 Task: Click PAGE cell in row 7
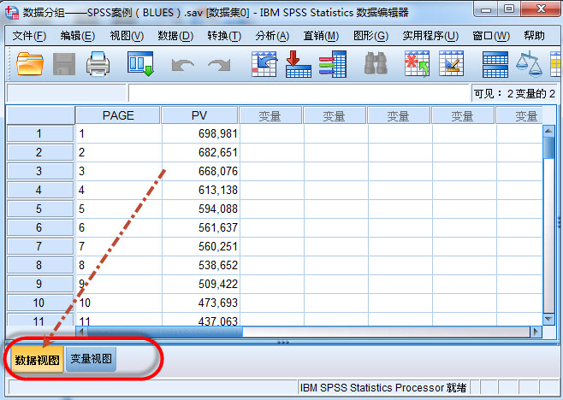[119, 246]
